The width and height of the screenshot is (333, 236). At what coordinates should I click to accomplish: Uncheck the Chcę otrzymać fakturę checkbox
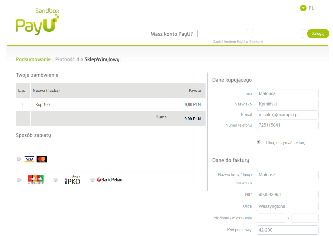(259, 142)
